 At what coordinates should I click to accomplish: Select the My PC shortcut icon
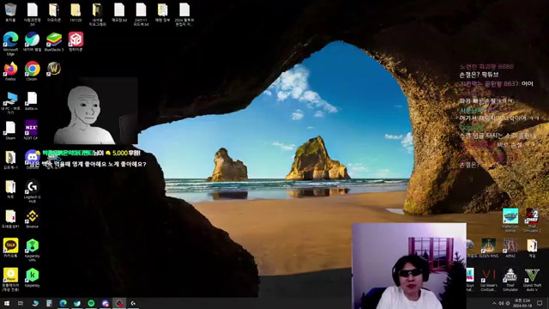[10, 103]
